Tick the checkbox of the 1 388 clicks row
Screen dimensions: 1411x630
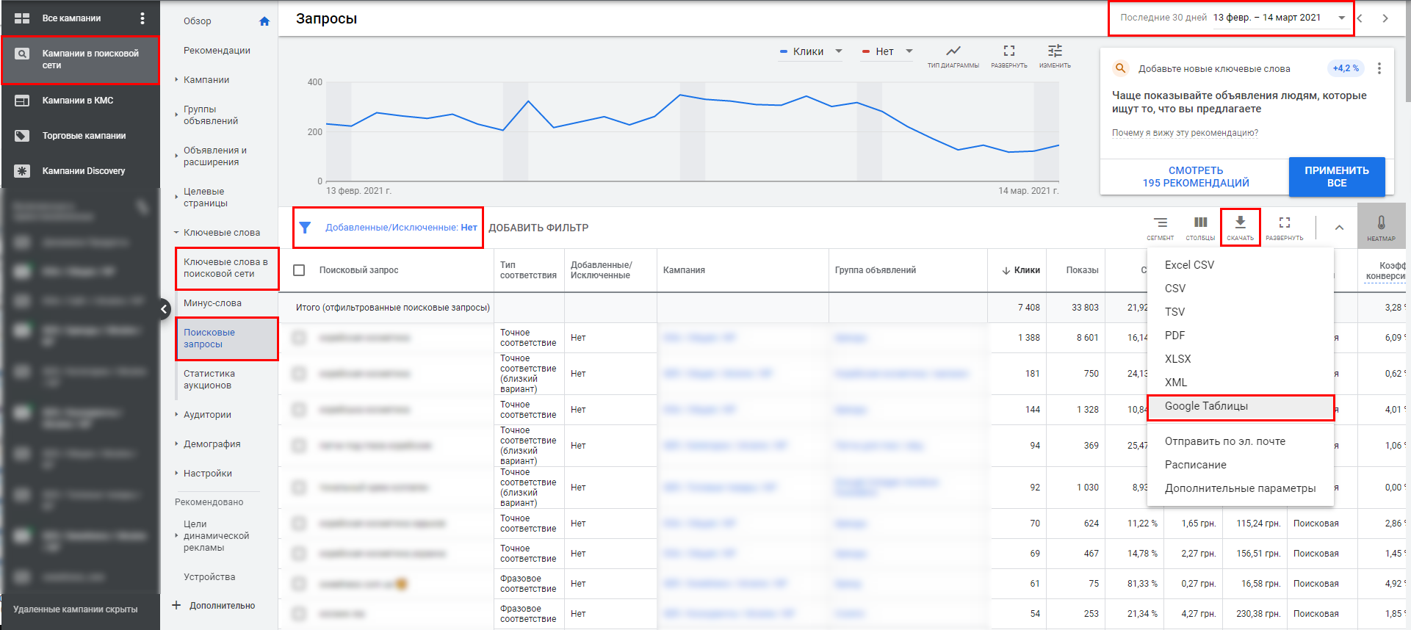coord(299,338)
